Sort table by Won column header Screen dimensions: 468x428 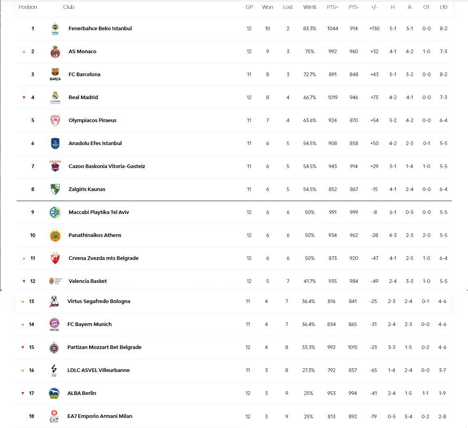(267, 7)
